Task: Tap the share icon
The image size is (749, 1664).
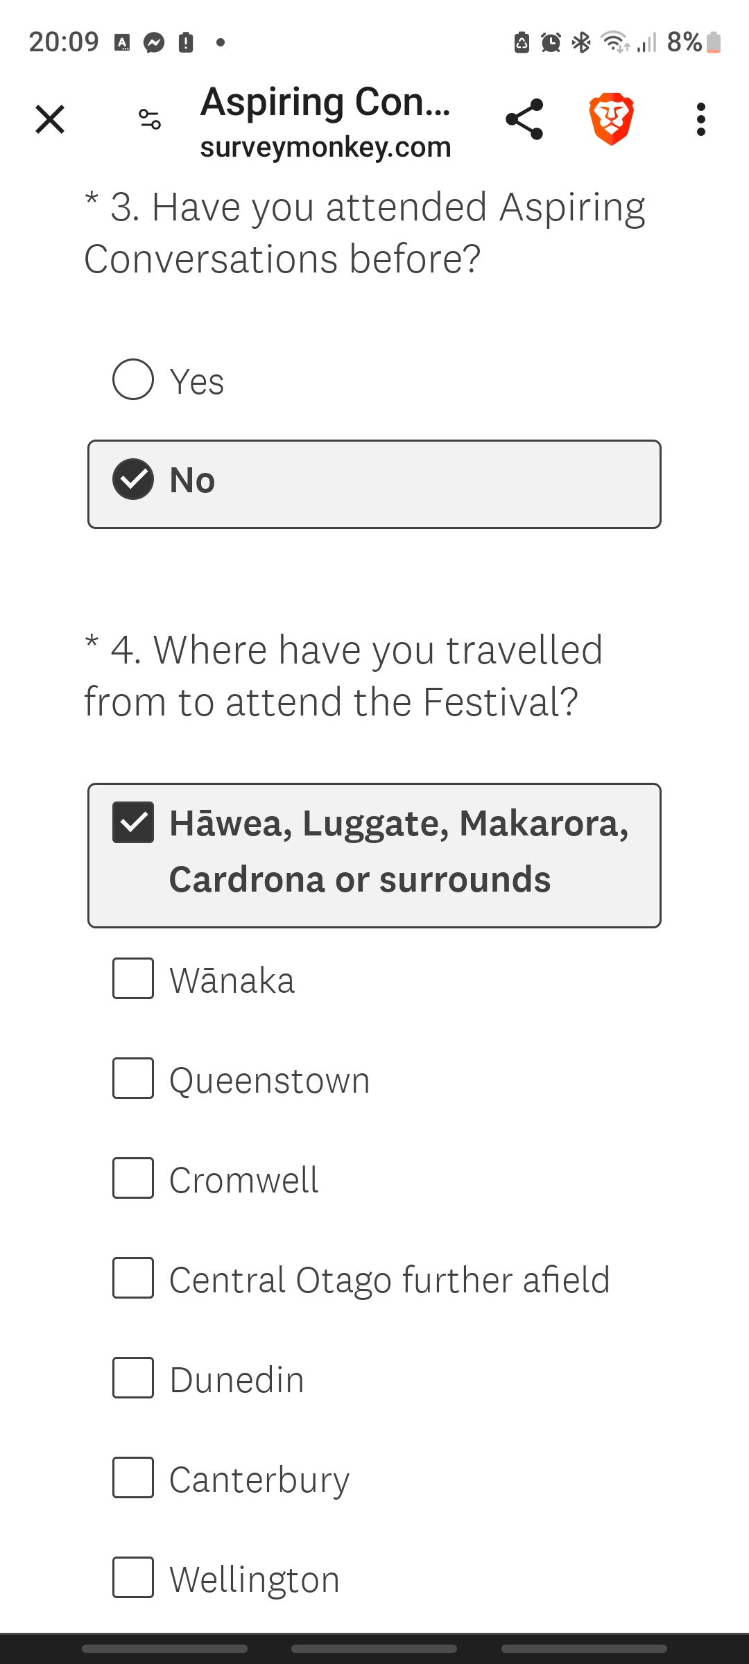Action: [524, 119]
